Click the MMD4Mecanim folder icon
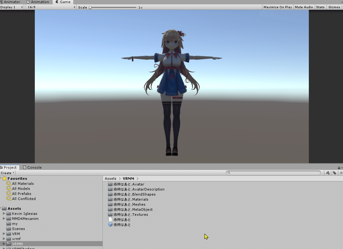The image size is (343, 249). pos(9,218)
